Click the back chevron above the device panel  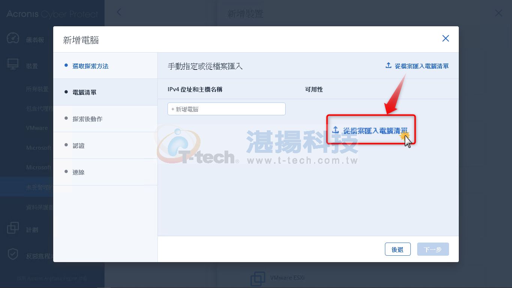119,12
